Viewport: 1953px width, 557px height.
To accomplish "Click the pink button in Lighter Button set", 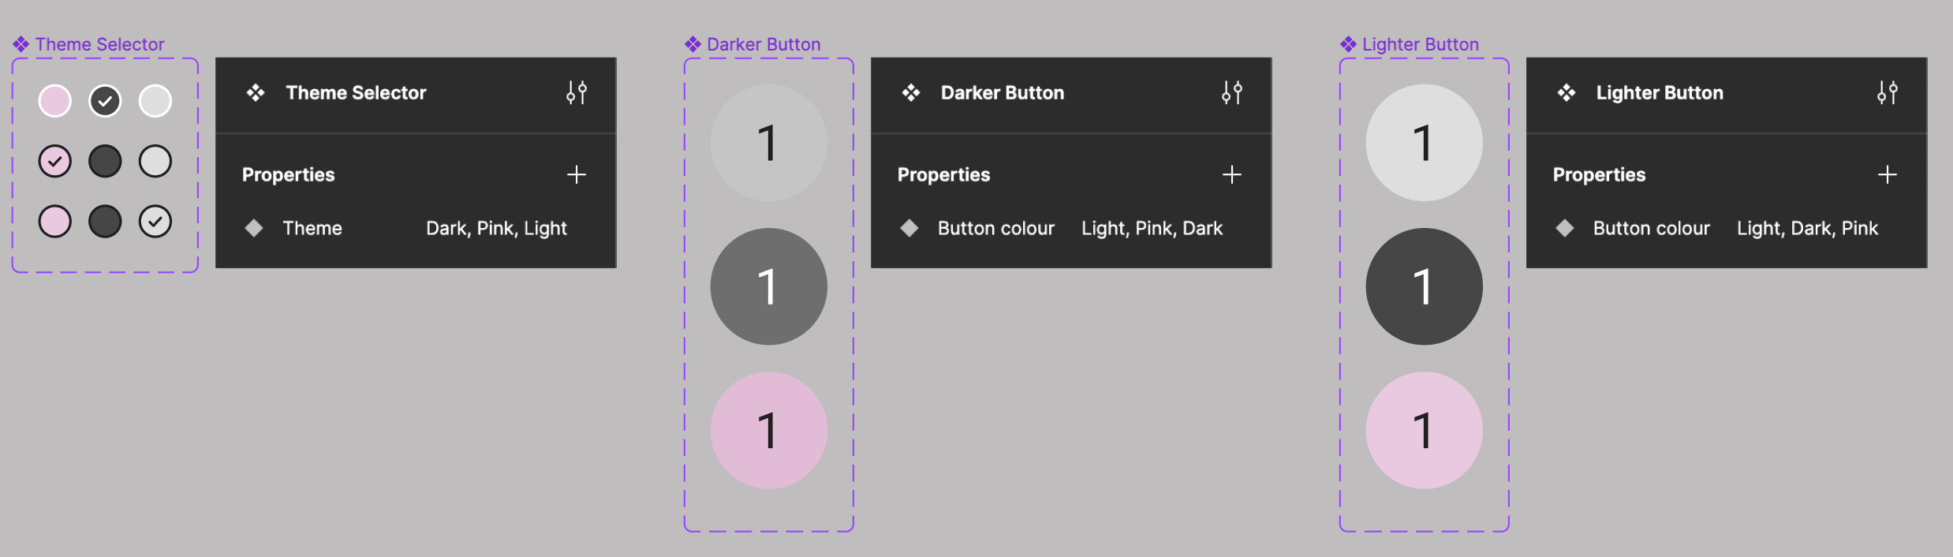I will point(1424,430).
